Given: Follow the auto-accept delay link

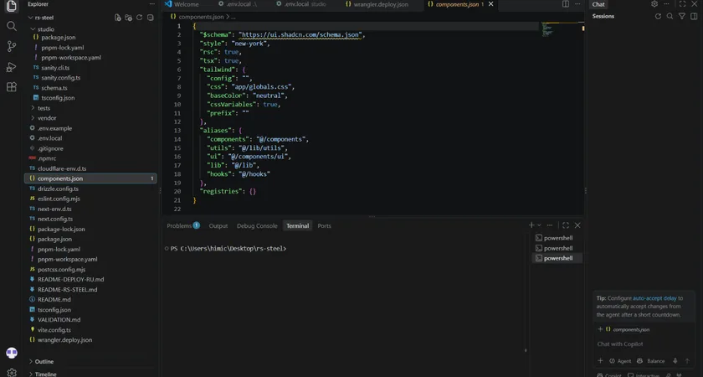Looking at the screenshot, I should [654, 298].
